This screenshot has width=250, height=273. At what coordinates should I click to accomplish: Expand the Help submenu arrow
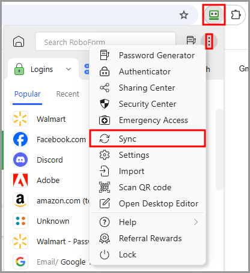(x=196, y=222)
